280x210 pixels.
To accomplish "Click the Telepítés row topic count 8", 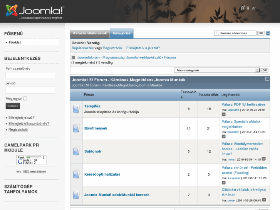I will 189,109.
